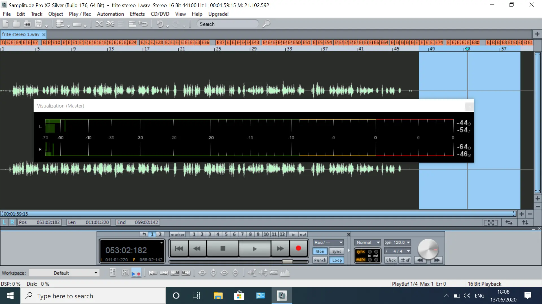Image resolution: width=542 pixels, height=304 pixels.
Task: Expand the bpm 120.0 tempo dropdown
Action: coord(408,242)
